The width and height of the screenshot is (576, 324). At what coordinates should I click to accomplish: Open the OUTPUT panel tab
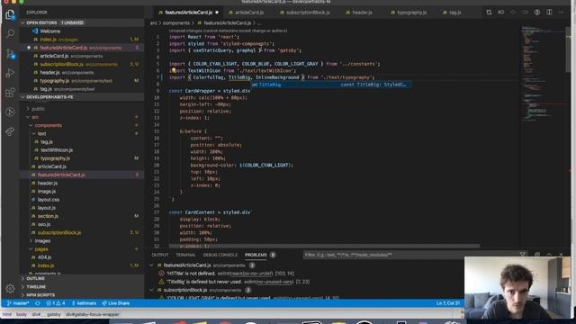click(x=160, y=255)
